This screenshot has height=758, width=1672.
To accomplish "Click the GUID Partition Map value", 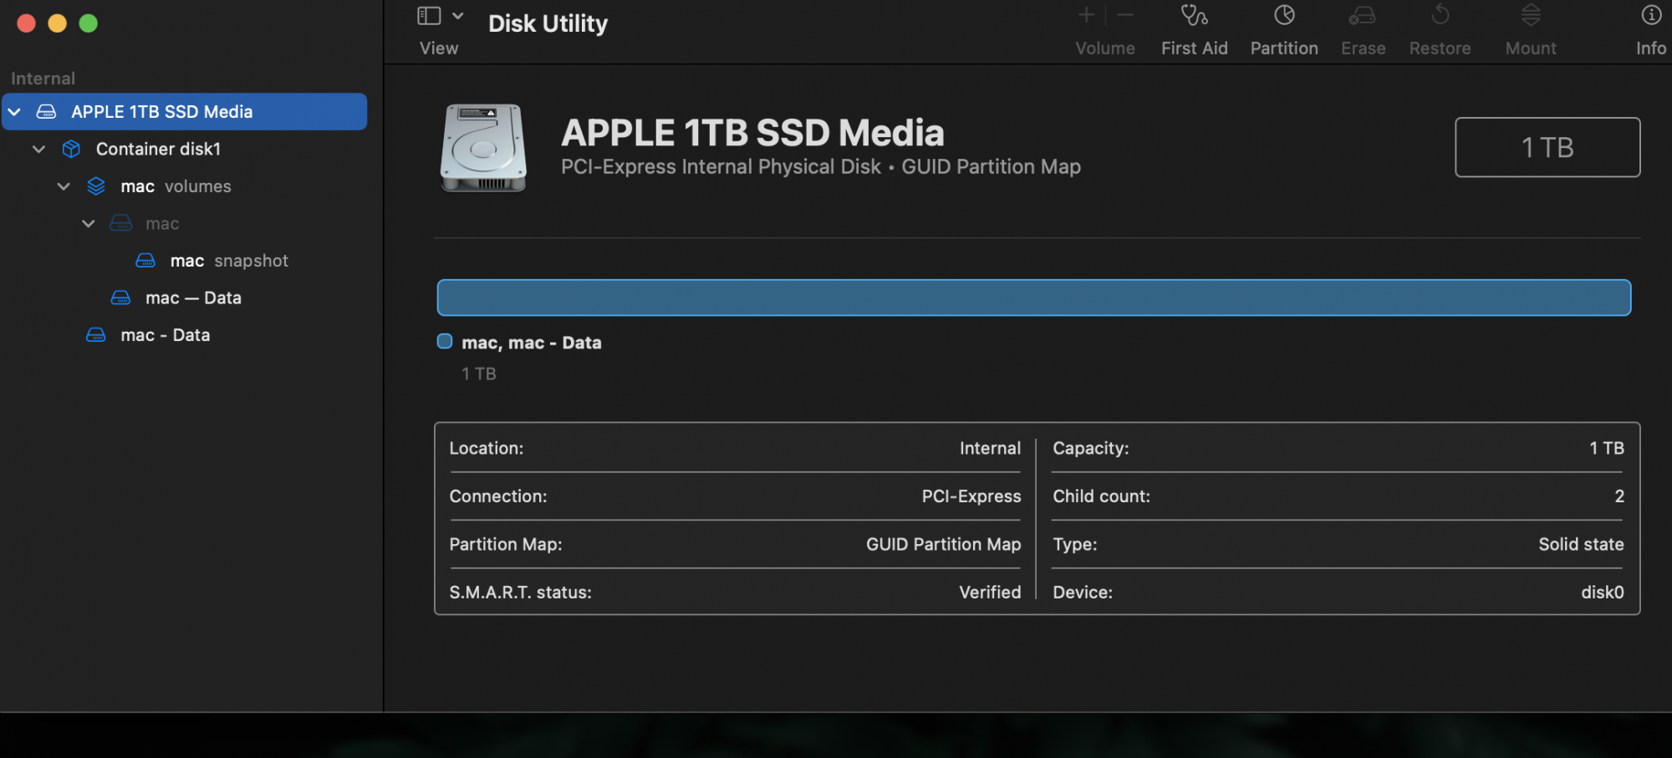I will 944,544.
